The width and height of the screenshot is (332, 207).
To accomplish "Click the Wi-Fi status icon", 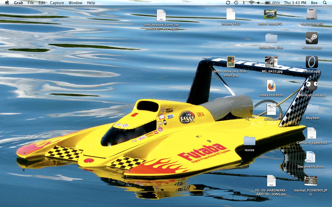I will tap(251, 3).
